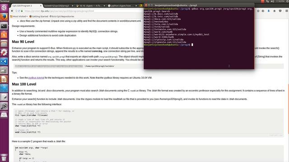
Task: Close the python ctypes how tab
Action: click(136, 6)
